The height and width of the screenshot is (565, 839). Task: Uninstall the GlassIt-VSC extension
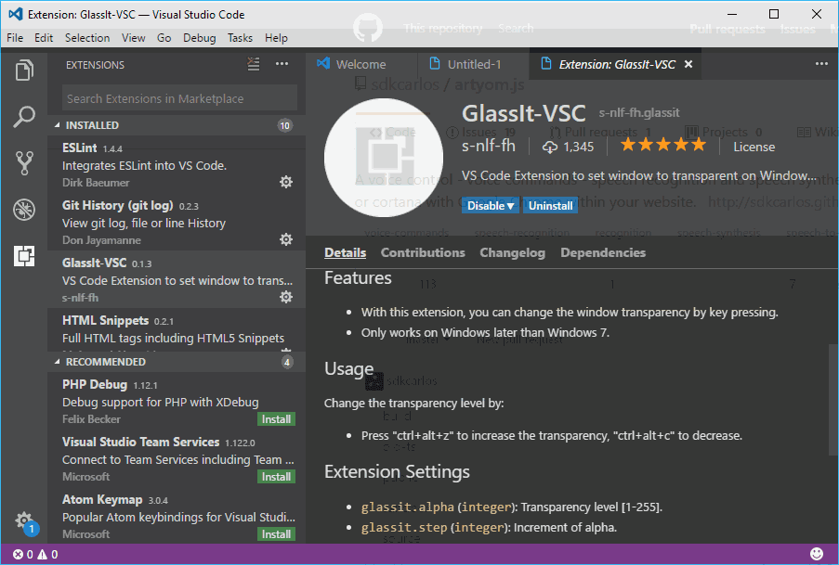[550, 205]
